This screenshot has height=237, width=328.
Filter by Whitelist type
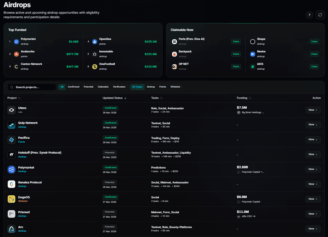click(x=175, y=87)
